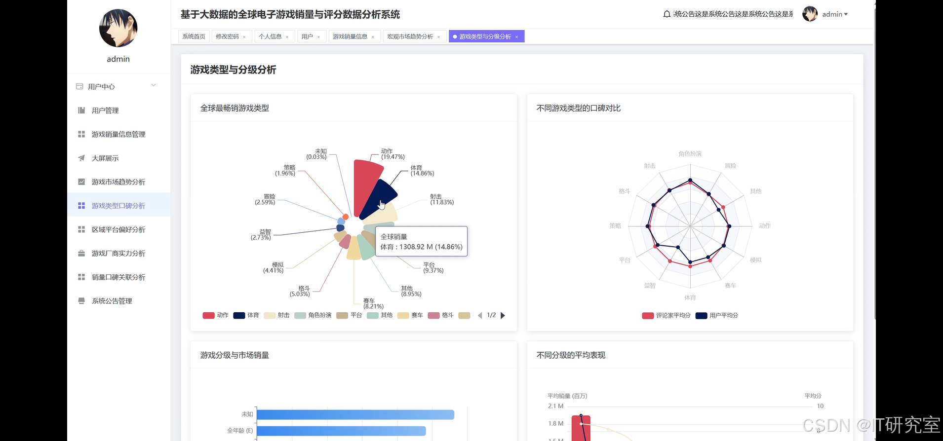Click the large admin avatar in sidebar
This screenshot has height=441, width=943.
(x=118, y=28)
